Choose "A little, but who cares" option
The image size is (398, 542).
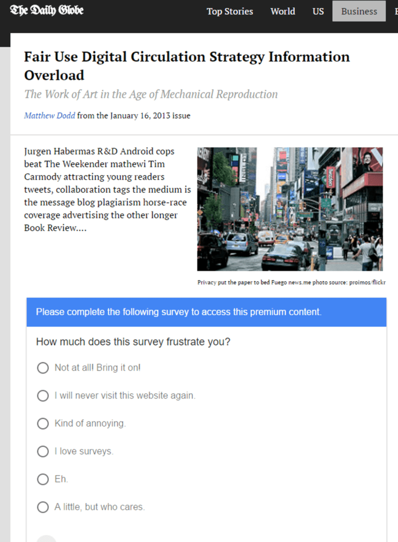(x=43, y=508)
